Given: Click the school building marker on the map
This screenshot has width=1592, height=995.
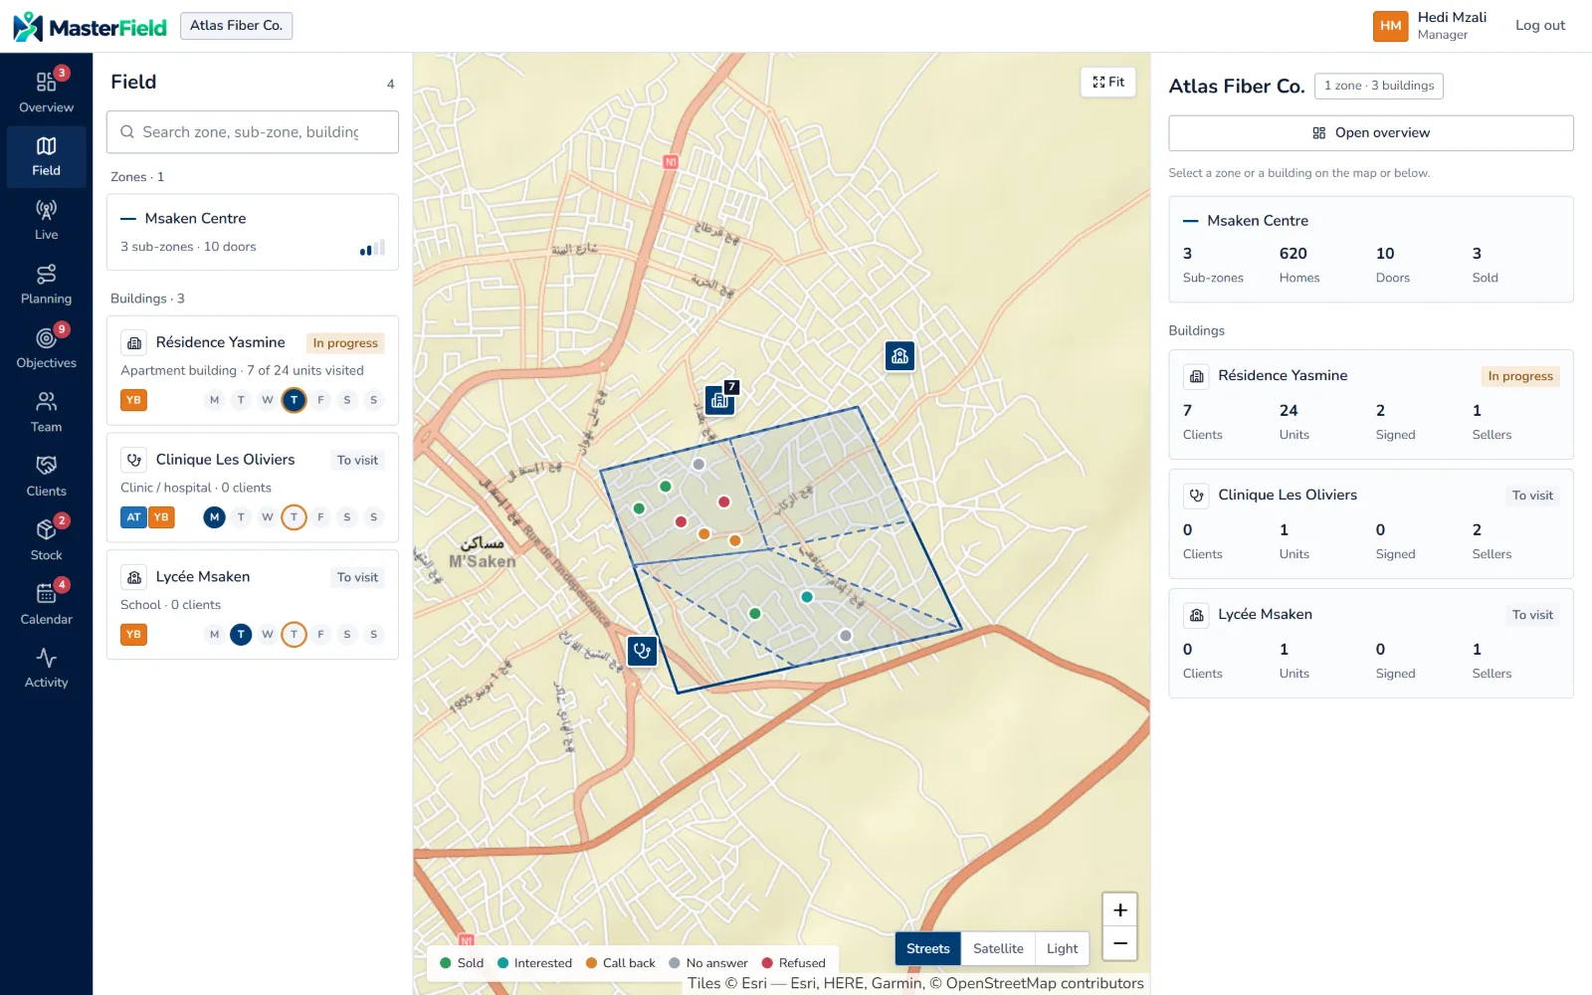Looking at the screenshot, I should pyautogui.click(x=899, y=355).
